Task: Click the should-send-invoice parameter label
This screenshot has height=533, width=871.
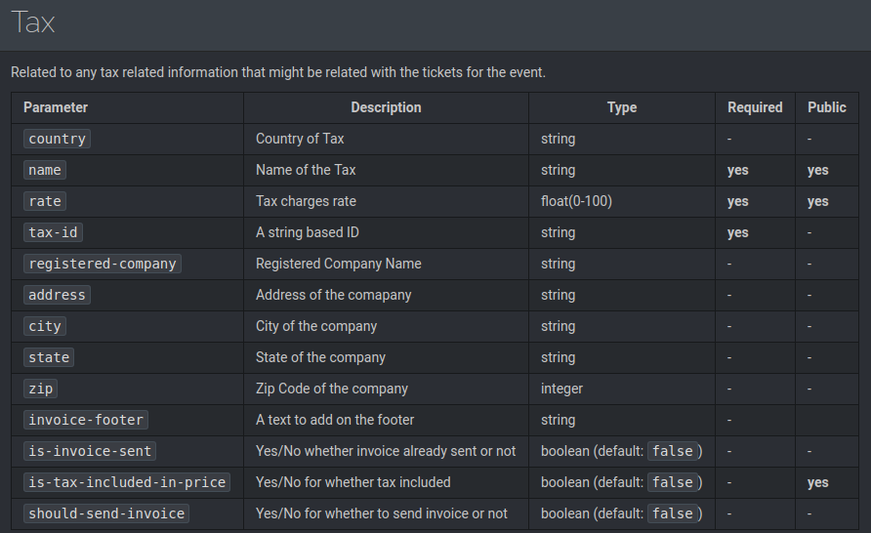Action: 106,513
